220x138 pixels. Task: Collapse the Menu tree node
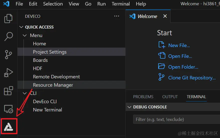[25, 35]
